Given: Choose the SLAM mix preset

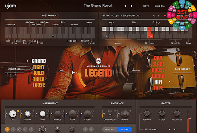Looking at the screenshot, I should pos(158,64).
